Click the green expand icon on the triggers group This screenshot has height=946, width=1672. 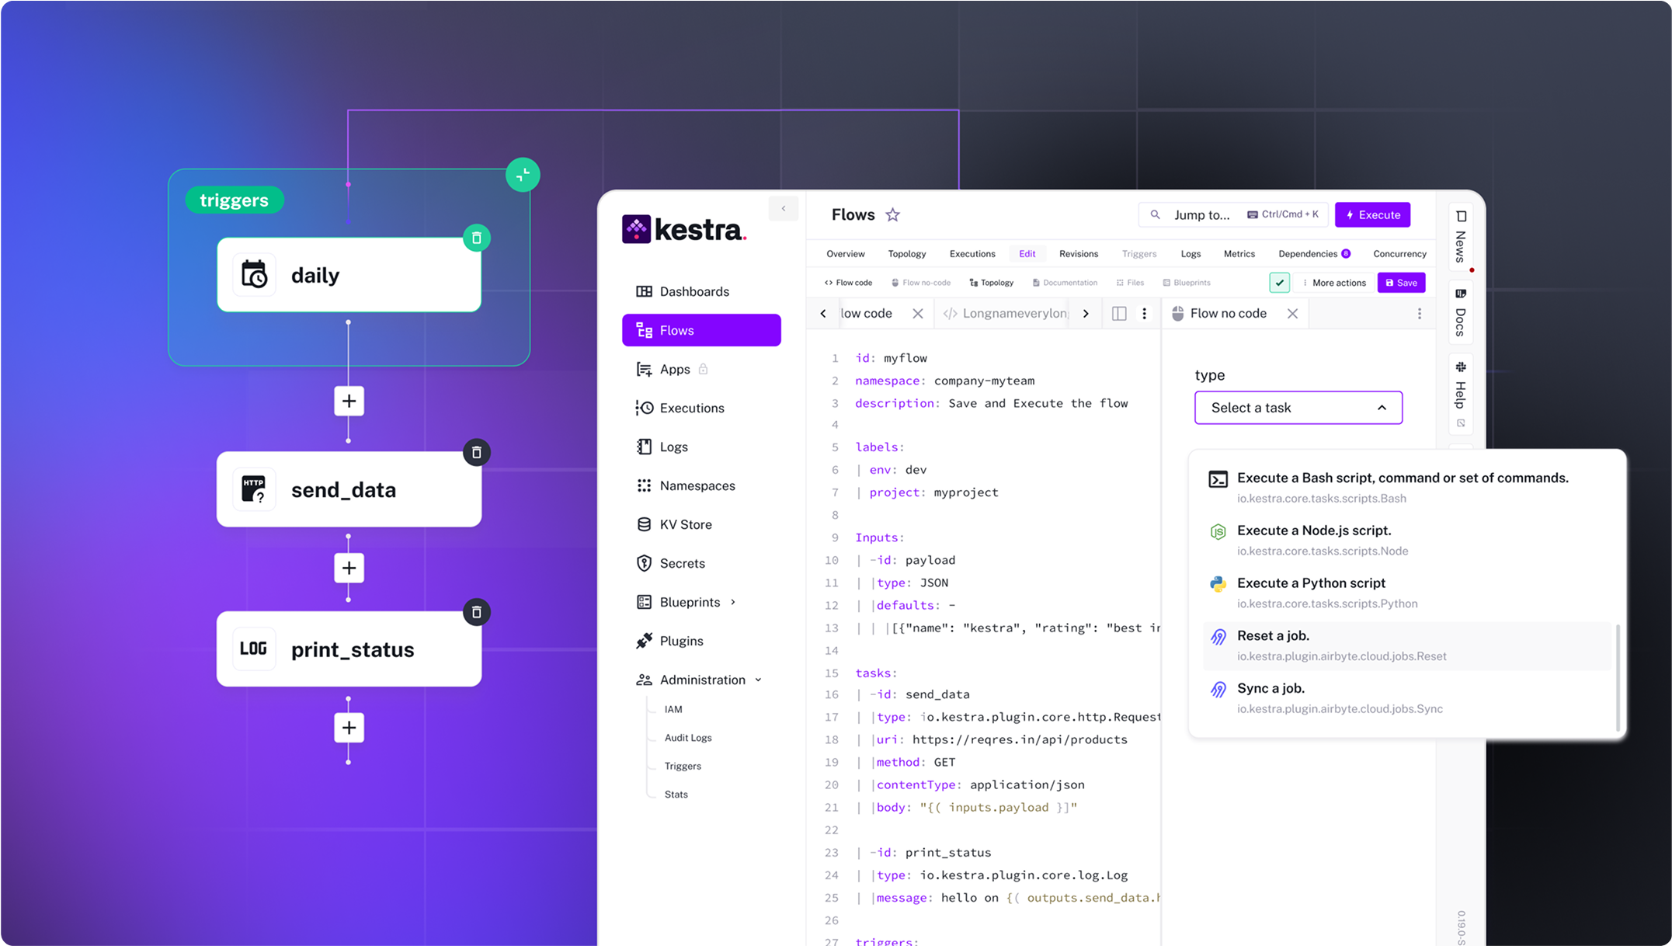[523, 174]
